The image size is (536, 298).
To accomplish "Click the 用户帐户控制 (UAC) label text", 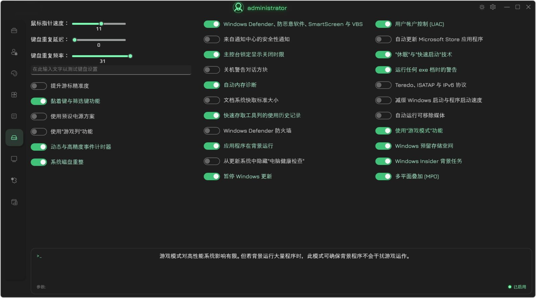I will (419, 24).
